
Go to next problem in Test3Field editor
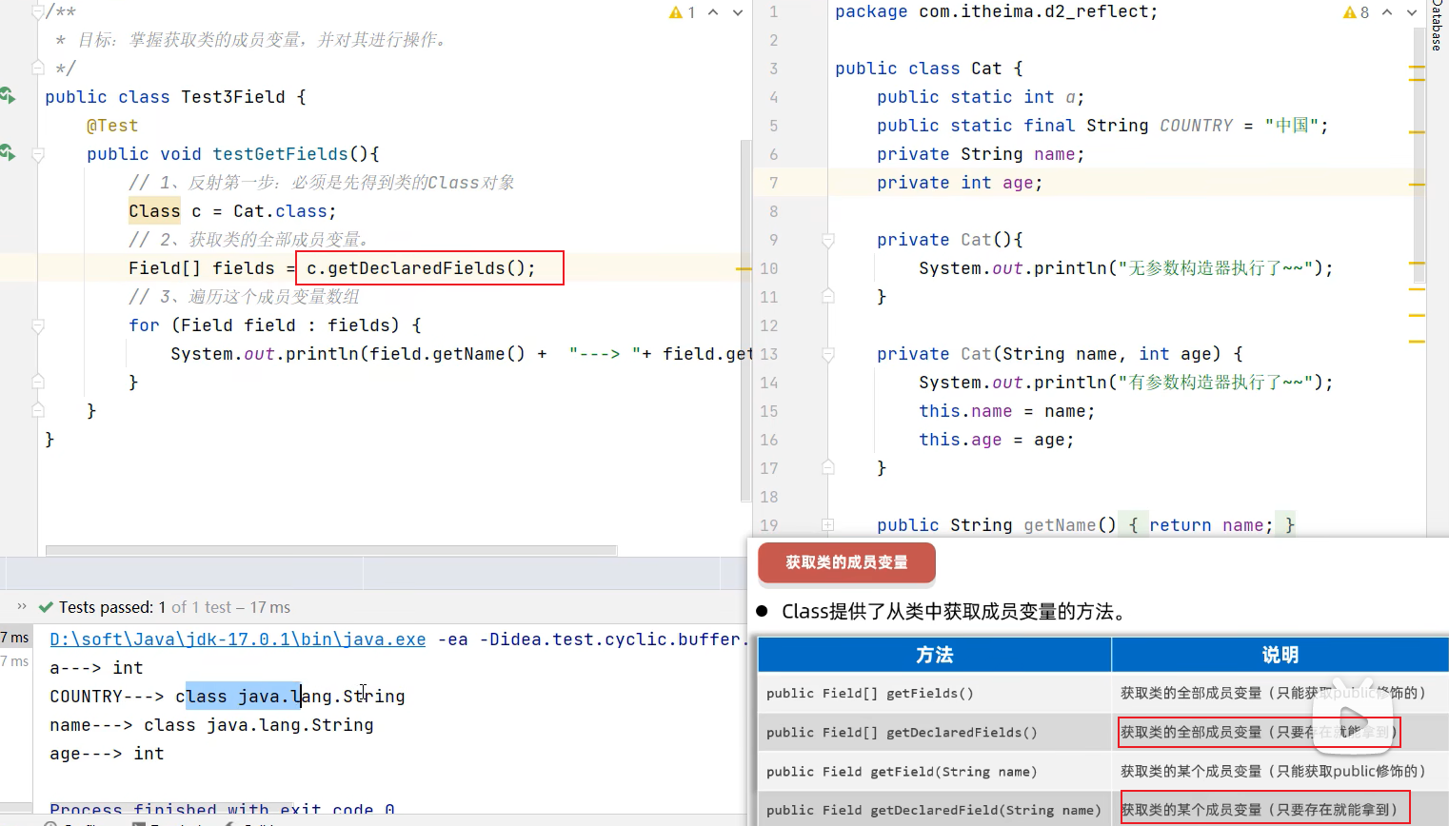click(737, 12)
